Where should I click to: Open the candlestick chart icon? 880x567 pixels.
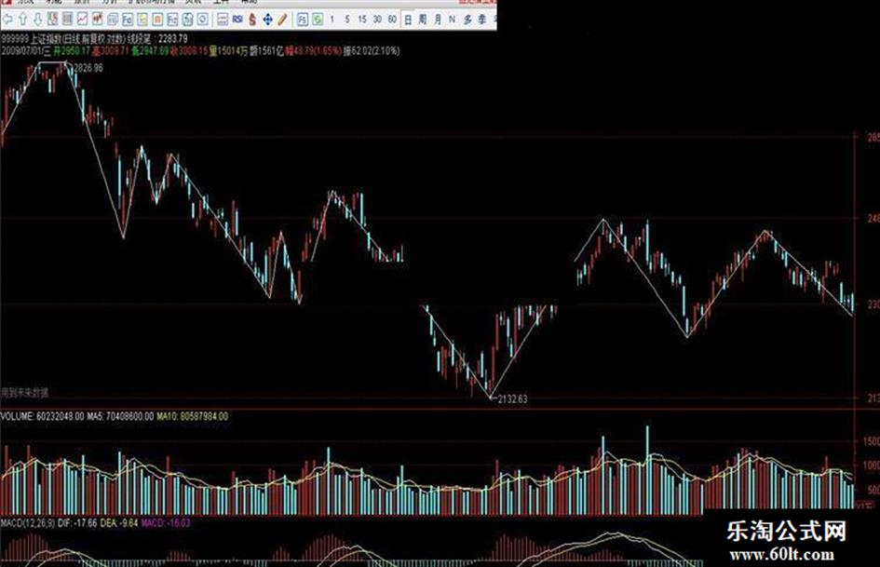98,20
